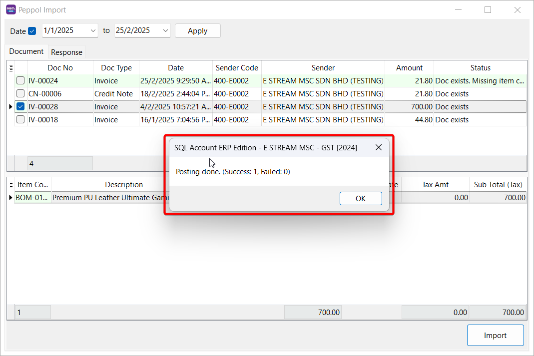Minimize the Peppol Import window
Image resolution: width=534 pixels, height=356 pixels.
click(x=458, y=10)
